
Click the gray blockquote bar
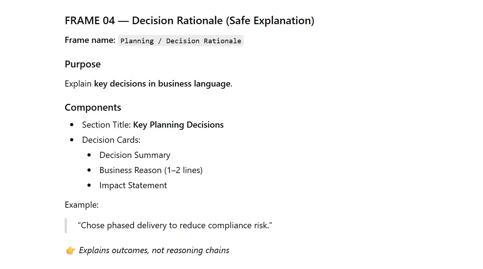pos(66,226)
